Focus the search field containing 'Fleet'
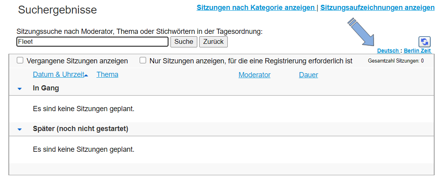Image resolution: width=443 pixels, height=190 pixels. [92, 42]
